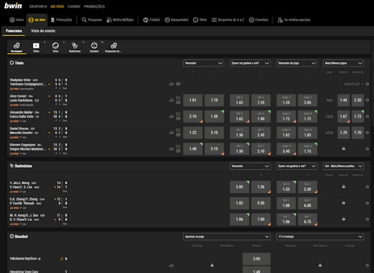Open As minhas apostas
The image size is (374, 273).
pyautogui.click(x=294, y=20)
